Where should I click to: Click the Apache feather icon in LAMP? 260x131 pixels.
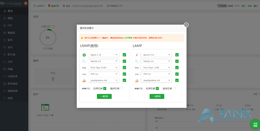(x=137, y=55)
